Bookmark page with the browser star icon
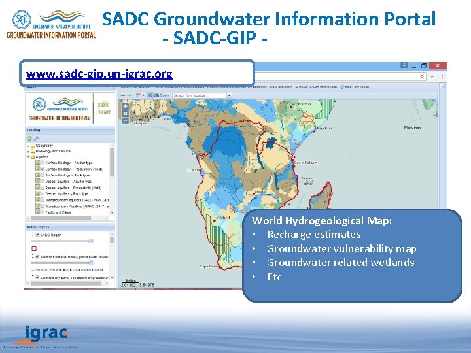This screenshot has height=353, width=471. click(422, 77)
